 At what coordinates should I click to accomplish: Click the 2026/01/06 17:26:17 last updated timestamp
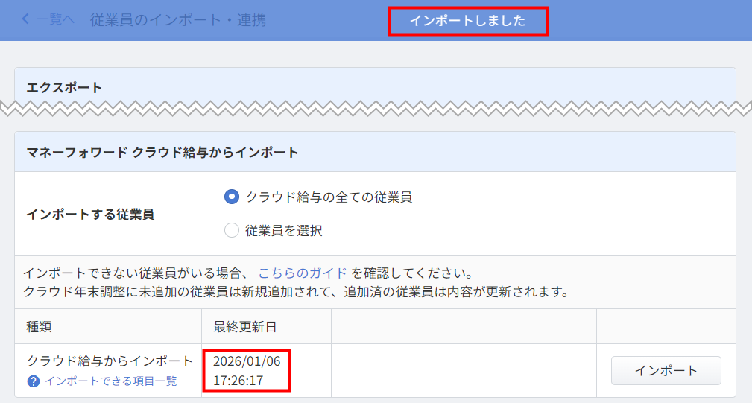pos(247,370)
